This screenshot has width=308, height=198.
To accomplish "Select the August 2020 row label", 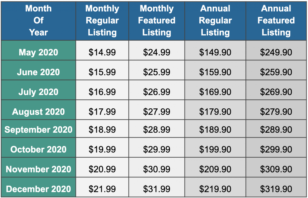I will [x=38, y=112].
